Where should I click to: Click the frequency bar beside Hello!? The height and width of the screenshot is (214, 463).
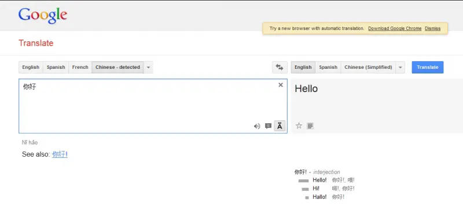pos(303,180)
